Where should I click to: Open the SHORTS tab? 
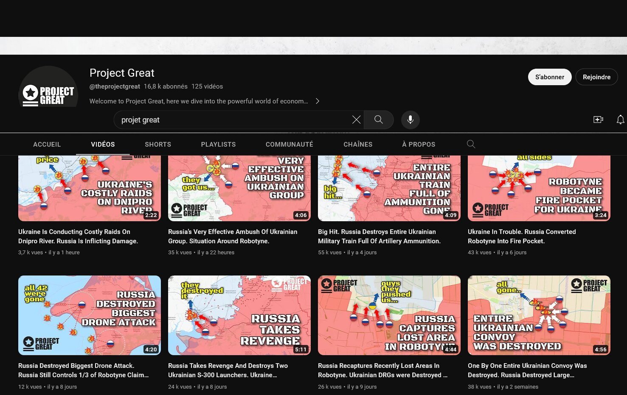158,145
